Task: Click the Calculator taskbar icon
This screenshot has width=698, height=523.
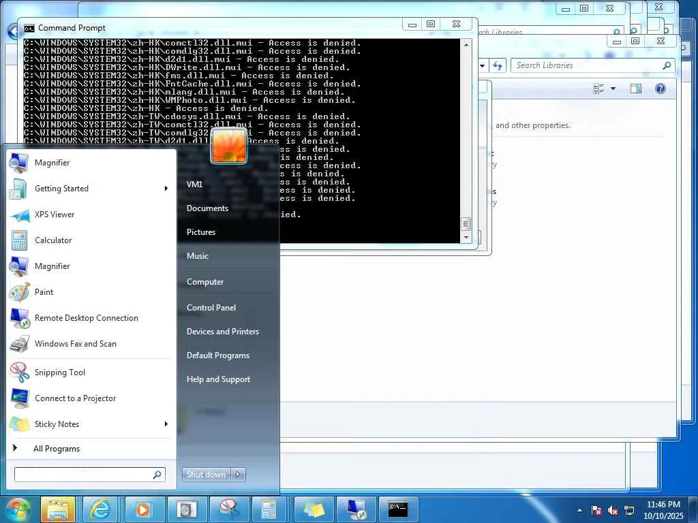Action: click(269, 509)
